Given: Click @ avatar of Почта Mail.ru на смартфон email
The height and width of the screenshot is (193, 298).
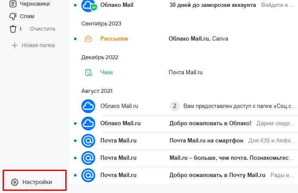Looking at the screenshot, I should coord(88,141).
